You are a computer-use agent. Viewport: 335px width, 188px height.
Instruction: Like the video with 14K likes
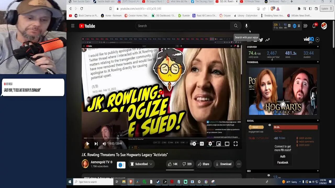coord(173,164)
